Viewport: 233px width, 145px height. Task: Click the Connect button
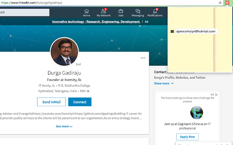pyautogui.click(x=80, y=102)
